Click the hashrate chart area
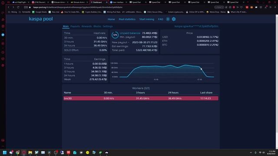Screen dimensions: 278x156 pos(164,69)
